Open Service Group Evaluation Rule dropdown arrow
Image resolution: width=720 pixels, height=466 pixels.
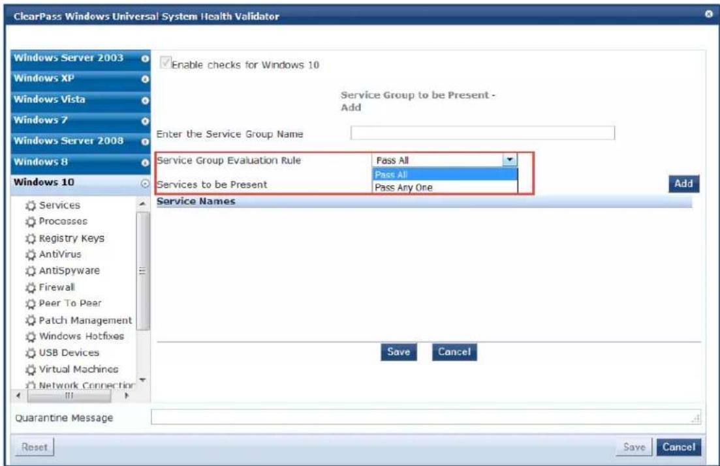point(509,160)
